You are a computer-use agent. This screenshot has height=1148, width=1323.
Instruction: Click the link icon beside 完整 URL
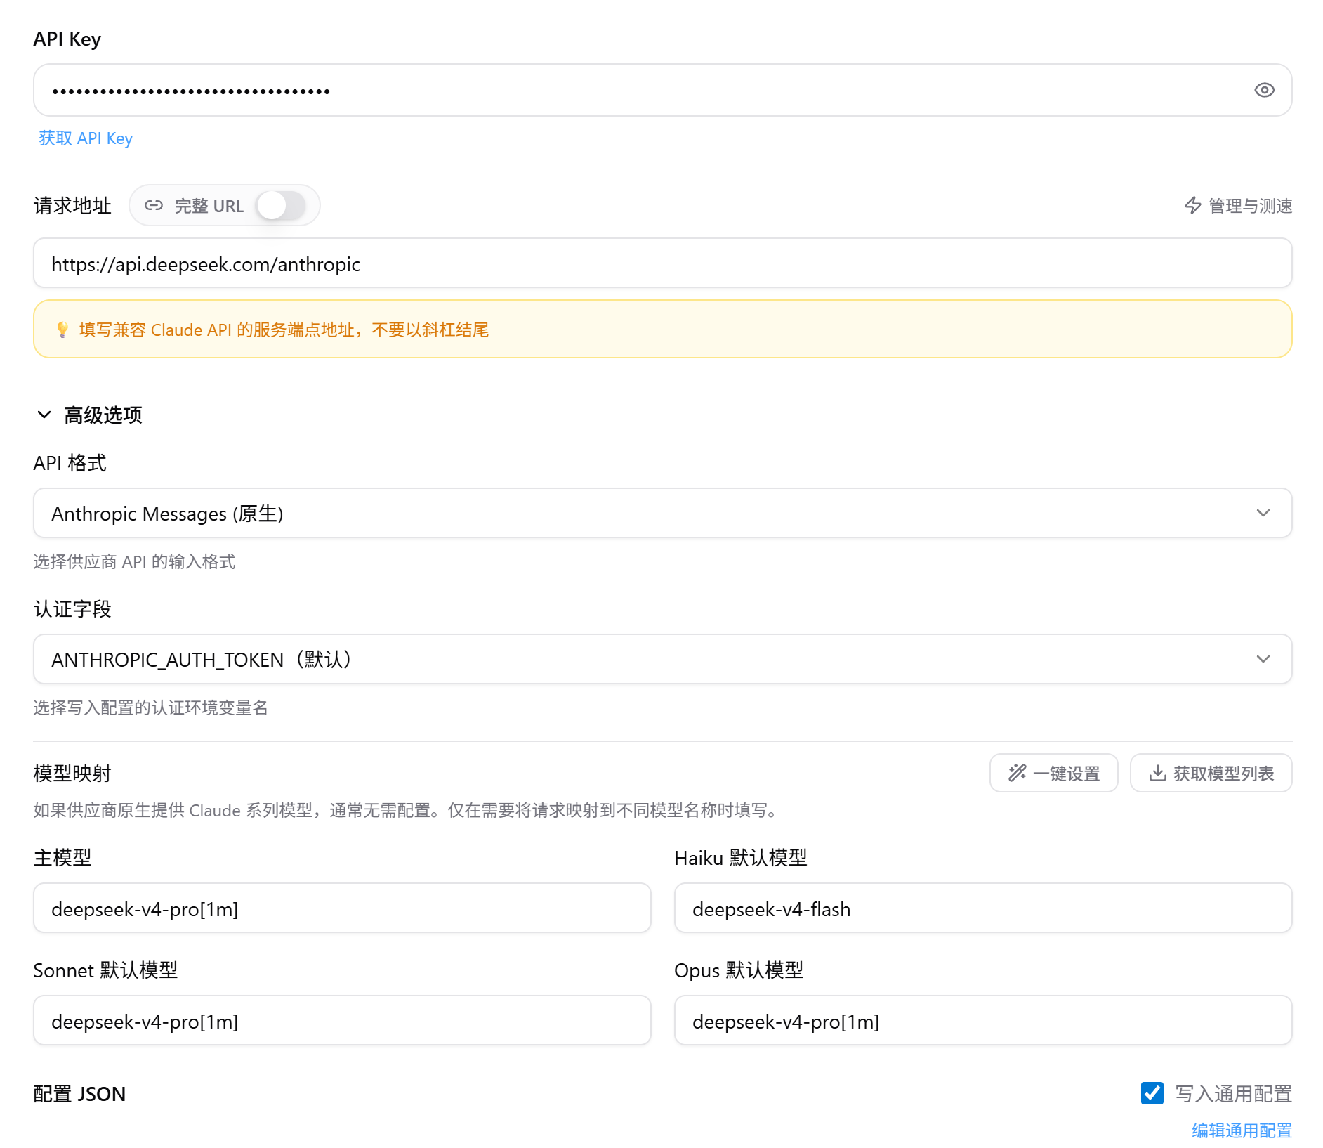pyautogui.click(x=154, y=206)
